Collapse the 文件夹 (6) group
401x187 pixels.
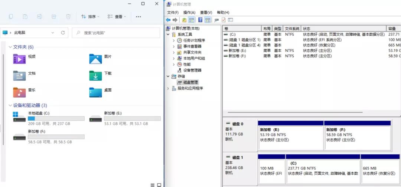click(x=10, y=47)
